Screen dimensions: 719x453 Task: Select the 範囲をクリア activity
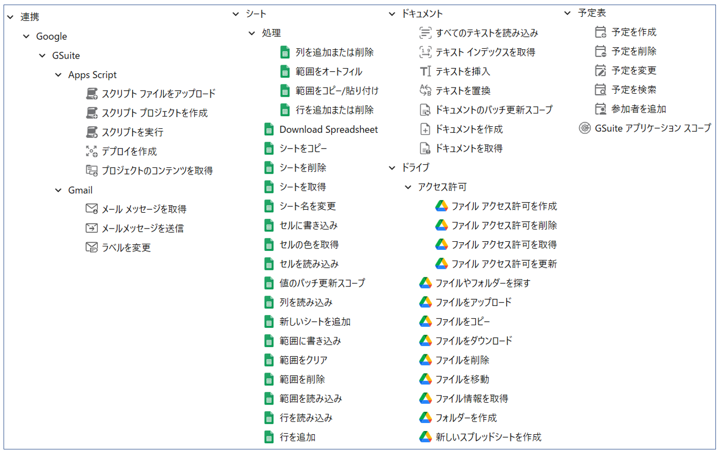point(304,360)
